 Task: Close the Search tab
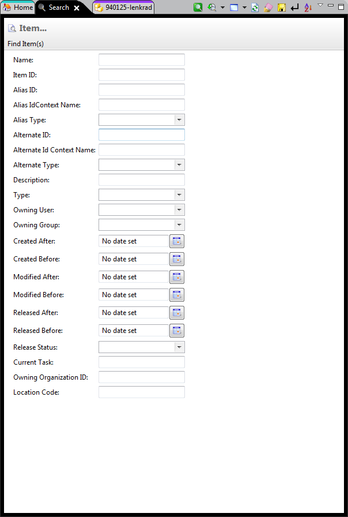click(x=77, y=8)
